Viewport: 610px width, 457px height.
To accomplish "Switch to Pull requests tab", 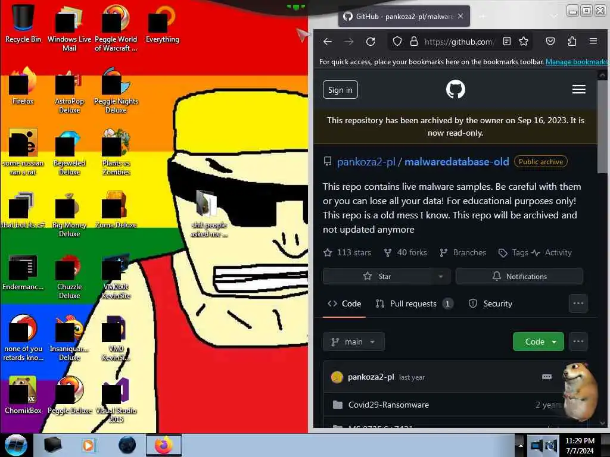I will pos(414,303).
